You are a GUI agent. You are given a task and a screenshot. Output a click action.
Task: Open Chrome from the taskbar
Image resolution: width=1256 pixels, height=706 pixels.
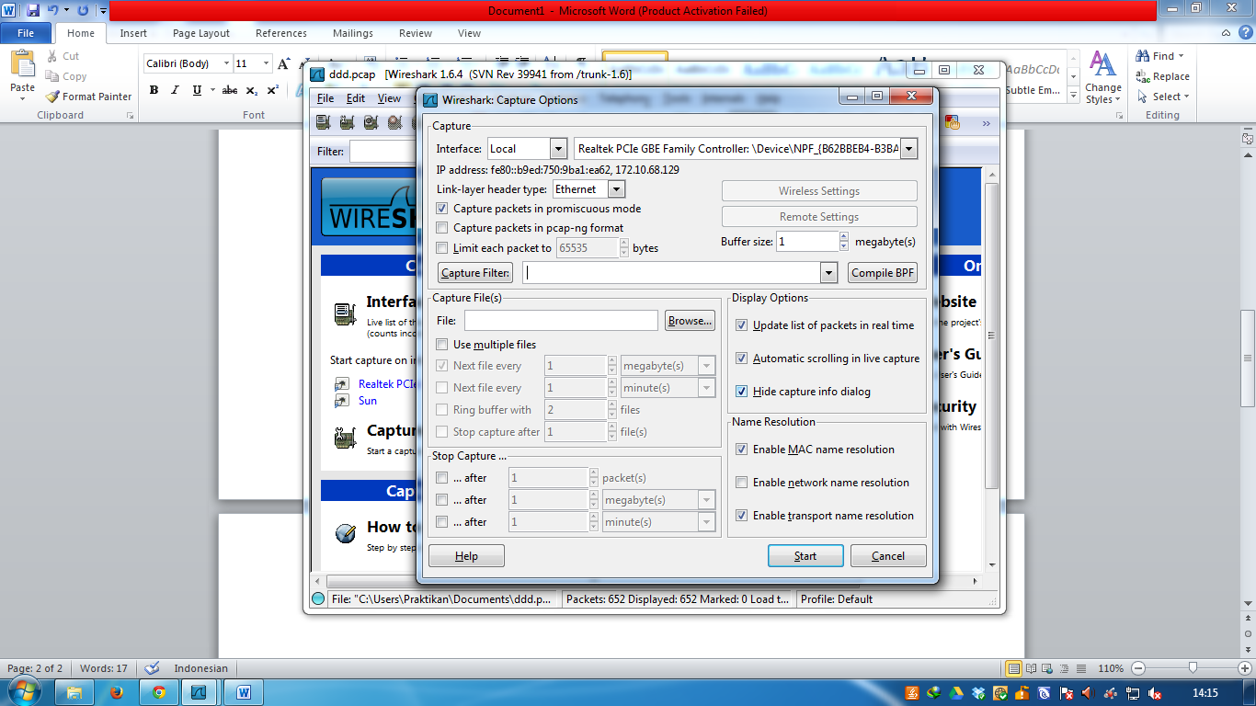point(159,692)
